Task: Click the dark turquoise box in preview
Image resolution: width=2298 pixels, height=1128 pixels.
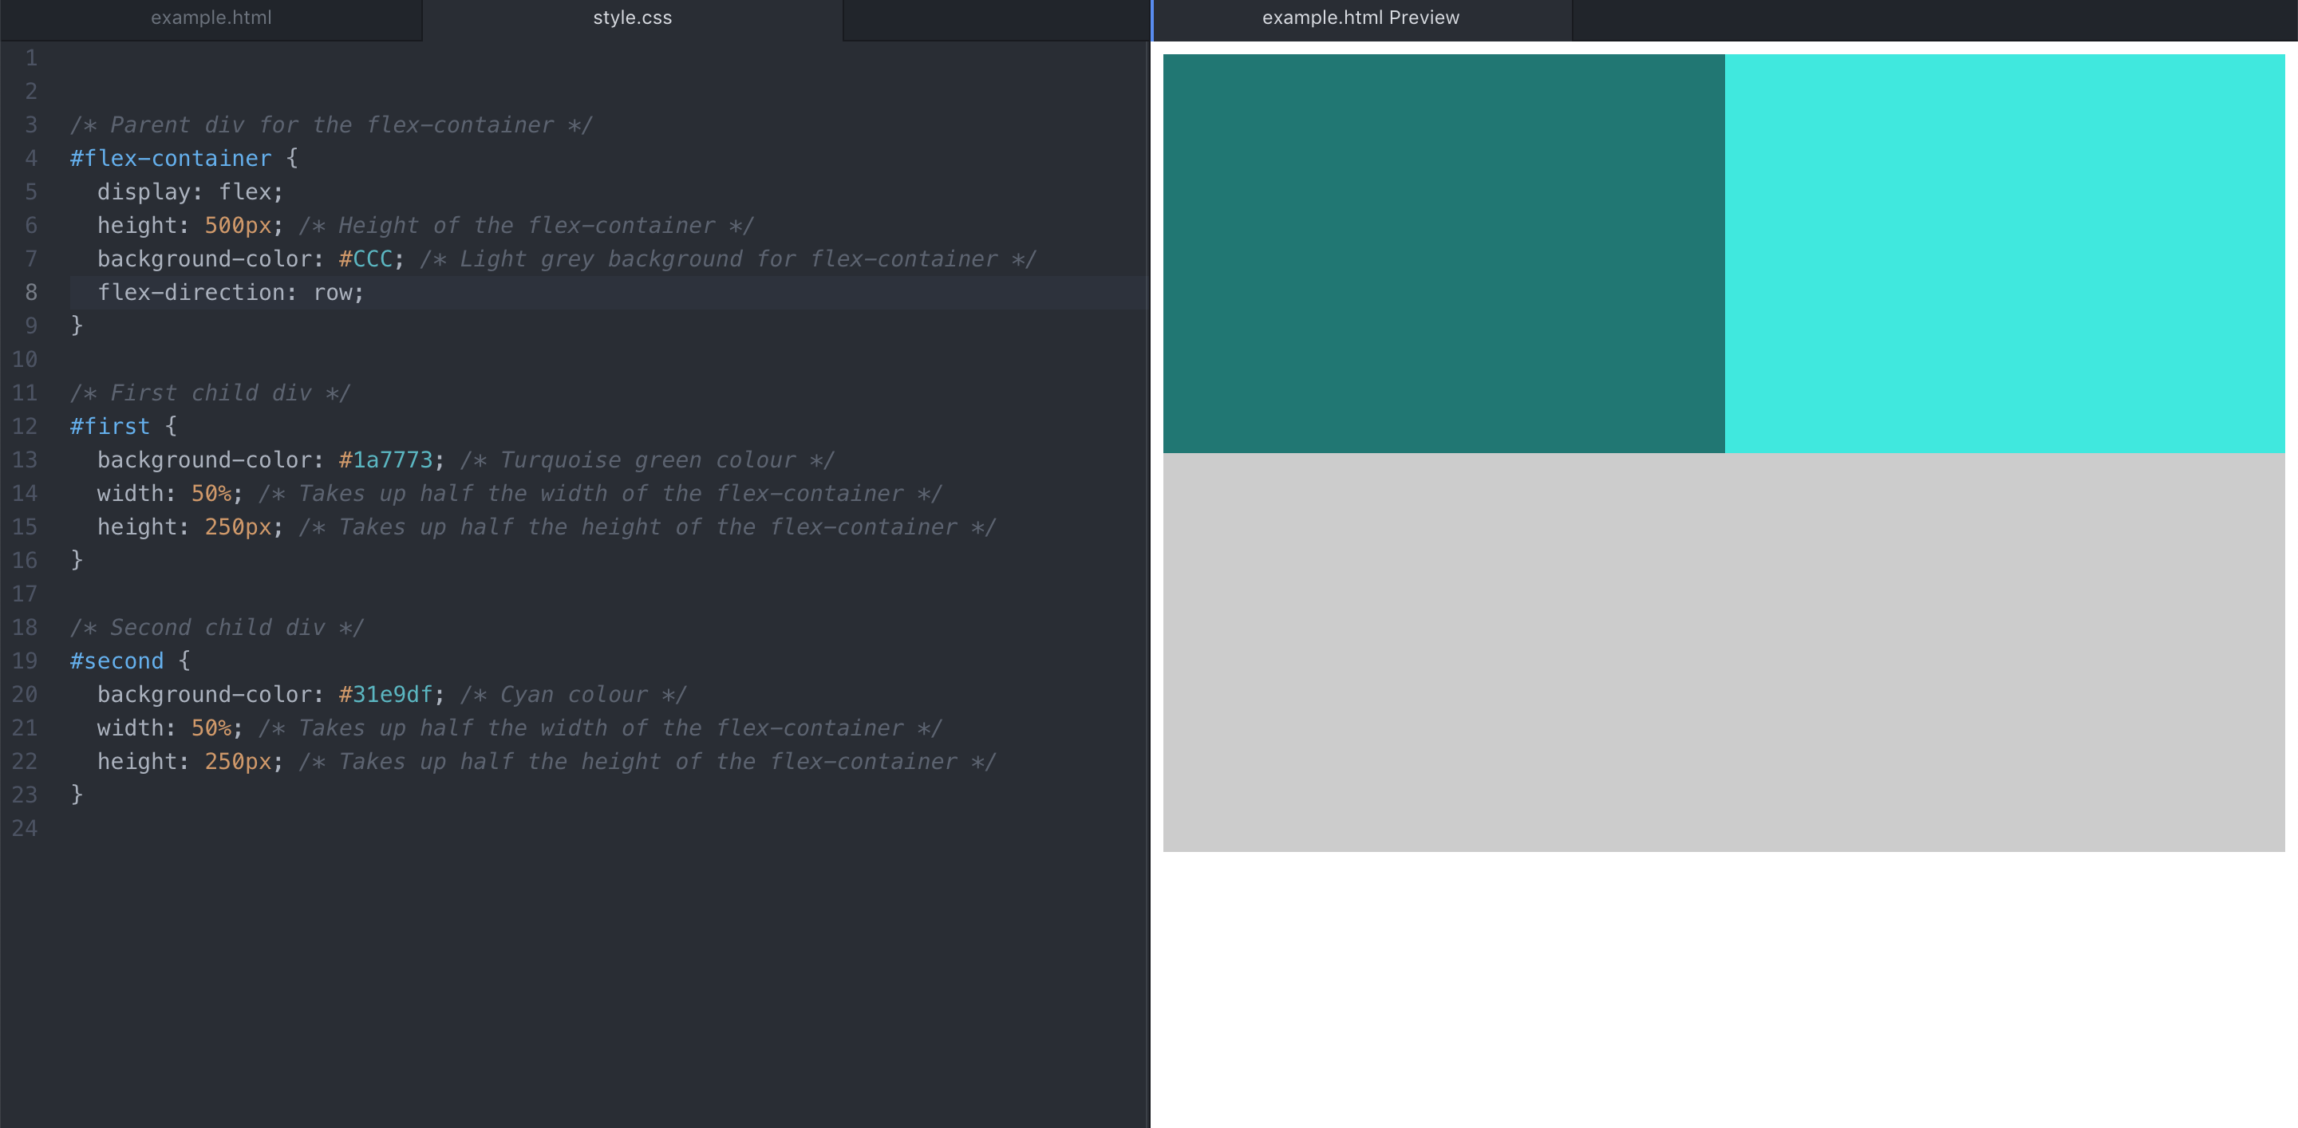Action: [1443, 253]
